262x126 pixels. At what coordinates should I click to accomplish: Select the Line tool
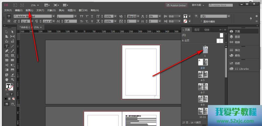[x=12, y=46]
